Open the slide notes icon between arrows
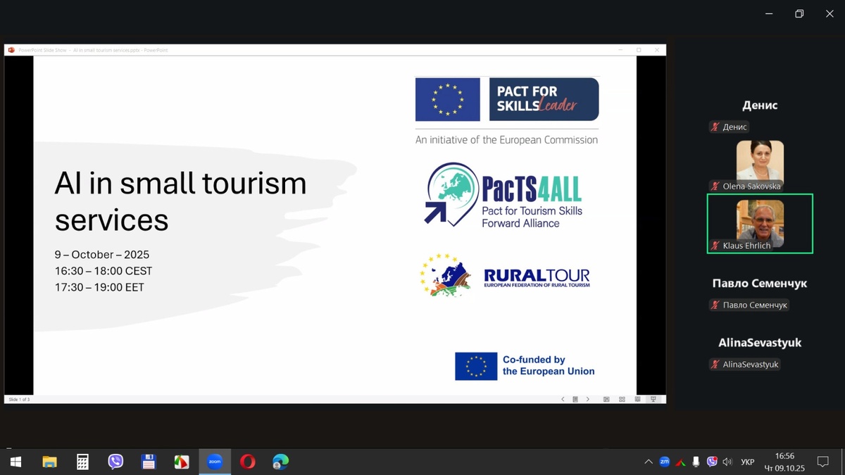Image resolution: width=845 pixels, height=475 pixels. [x=575, y=399]
